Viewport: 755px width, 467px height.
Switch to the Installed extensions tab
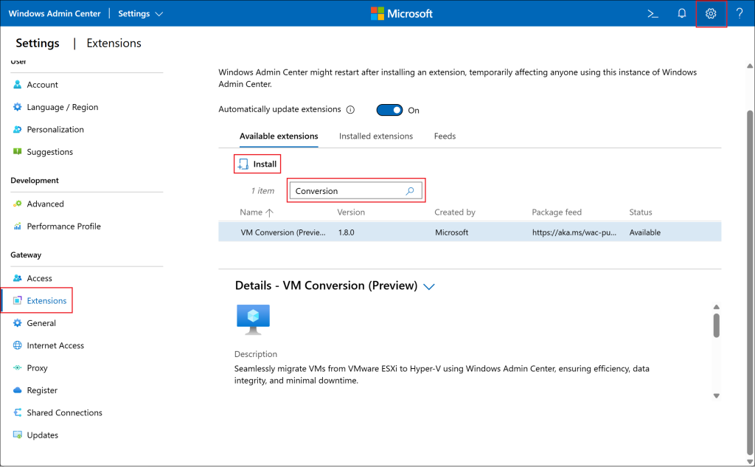376,136
